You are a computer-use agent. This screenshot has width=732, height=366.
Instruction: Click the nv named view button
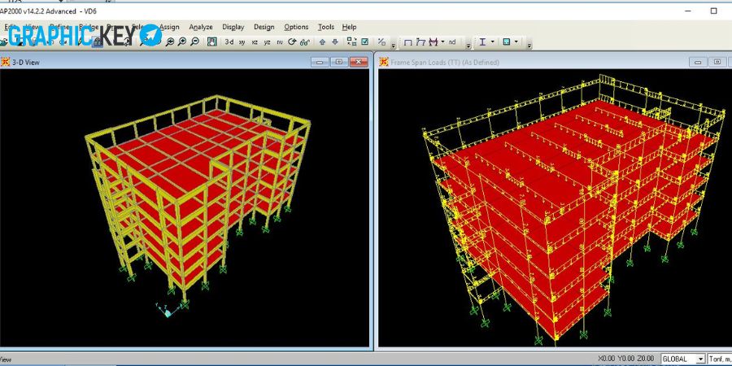coord(280,42)
